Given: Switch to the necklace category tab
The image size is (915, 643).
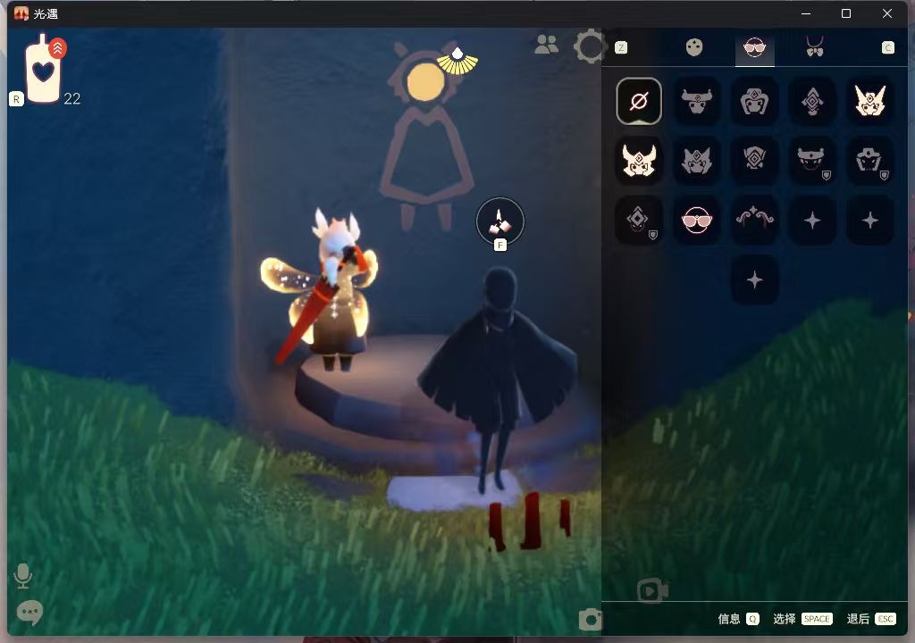Looking at the screenshot, I should click(815, 46).
